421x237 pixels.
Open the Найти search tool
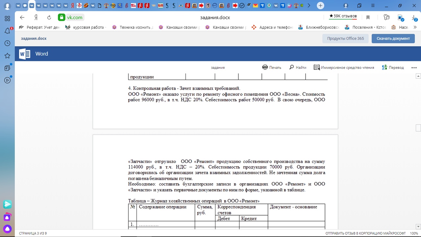298,67
